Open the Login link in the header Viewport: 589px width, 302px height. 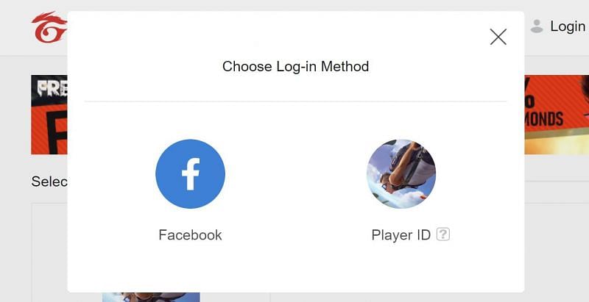point(568,26)
